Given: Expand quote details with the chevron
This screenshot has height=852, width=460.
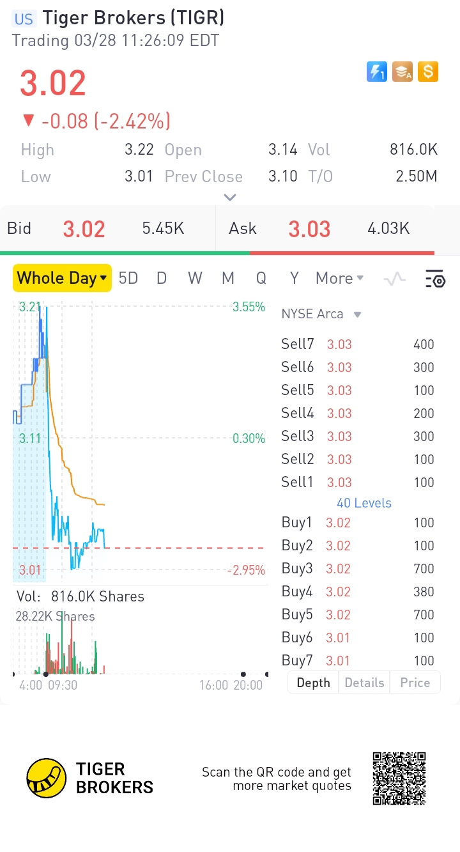Looking at the screenshot, I should tap(230, 198).
